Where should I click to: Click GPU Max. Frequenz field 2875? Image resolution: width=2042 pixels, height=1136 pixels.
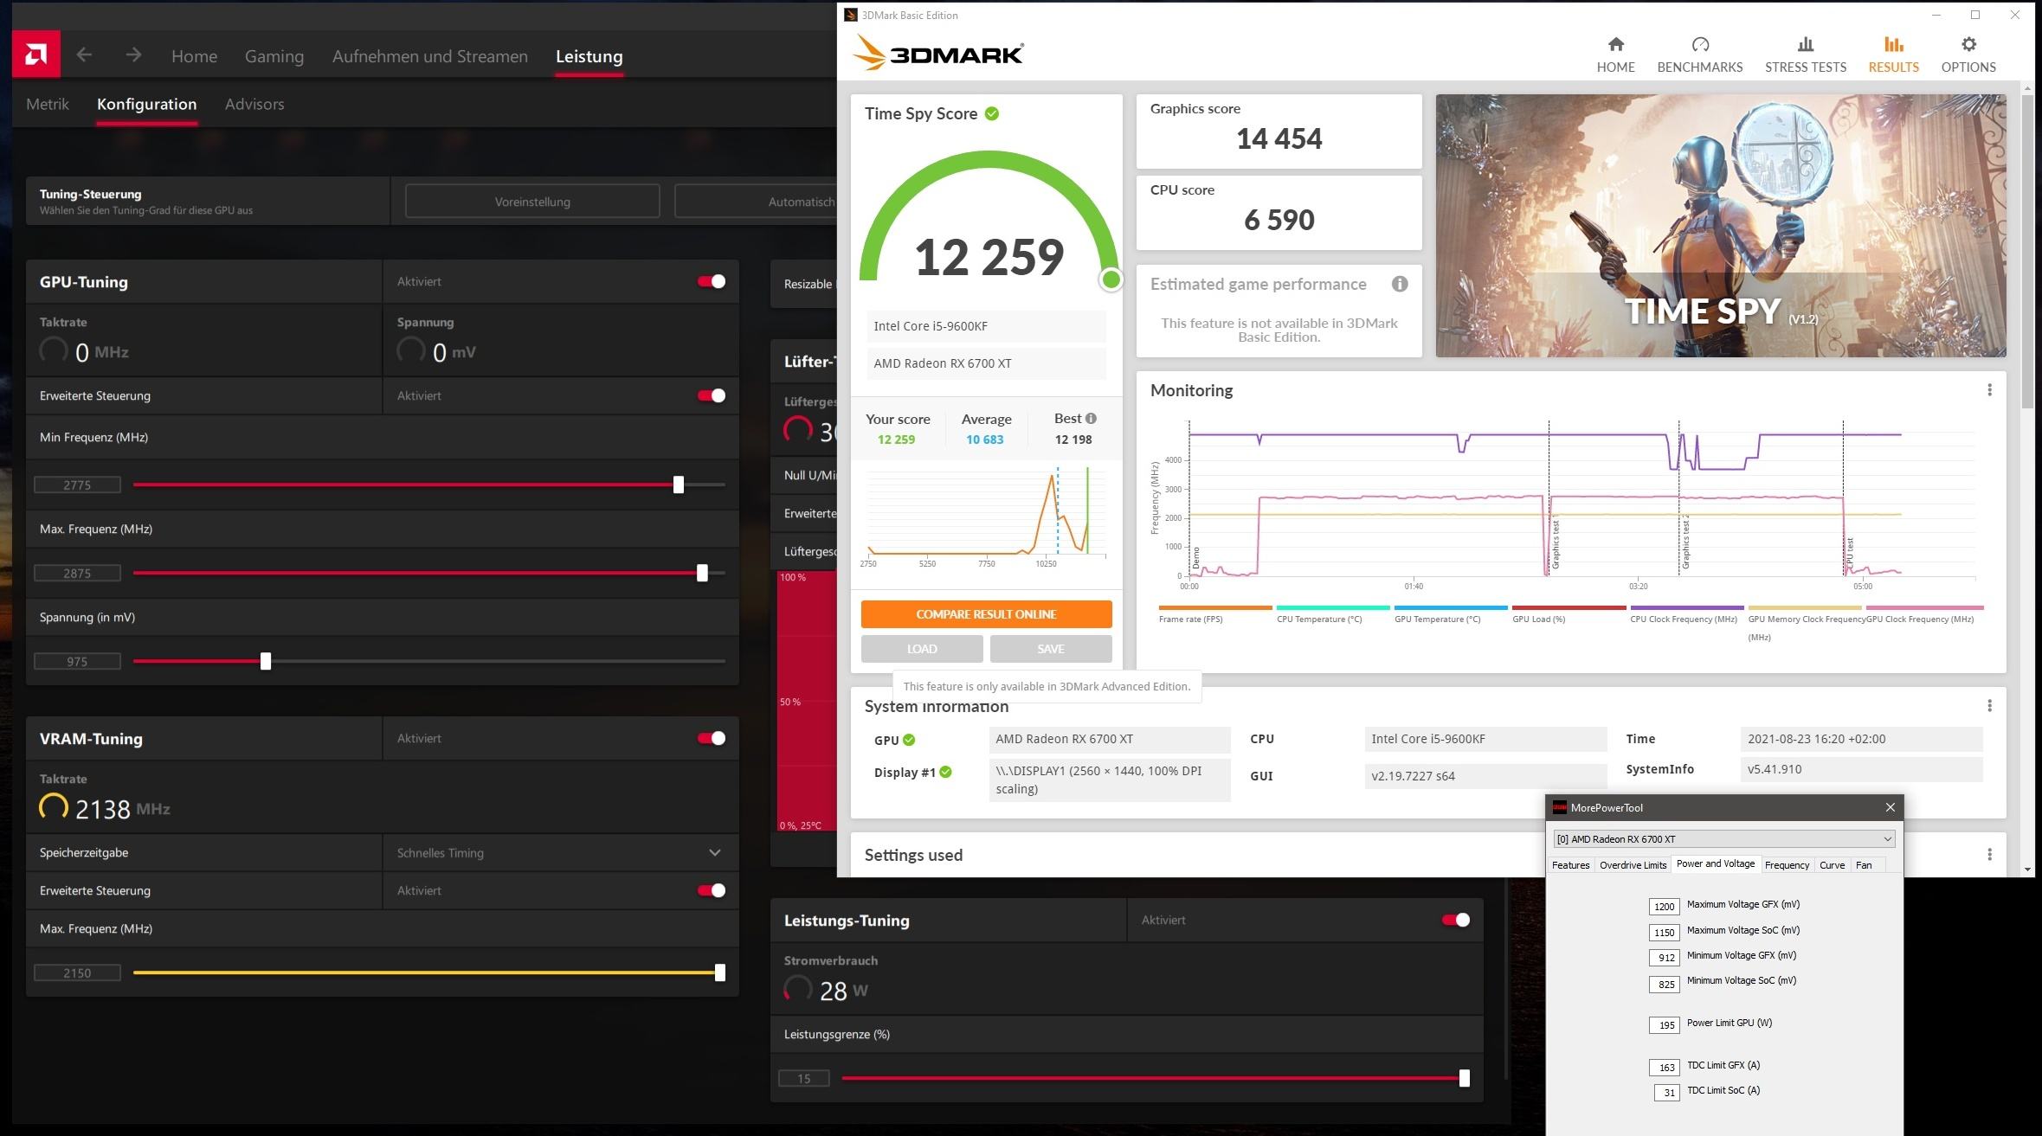tap(77, 574)
